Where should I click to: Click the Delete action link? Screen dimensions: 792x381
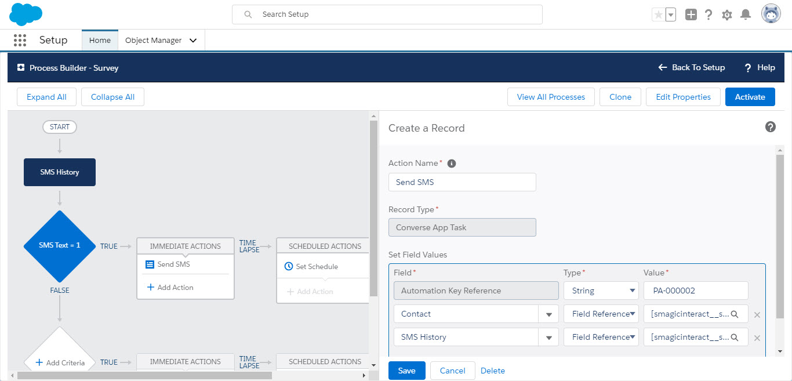(x=493, y=371)
